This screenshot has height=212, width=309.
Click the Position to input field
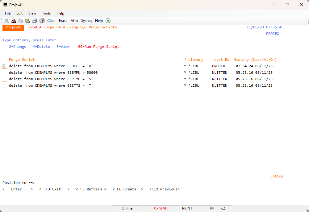[x=160, y=183]
